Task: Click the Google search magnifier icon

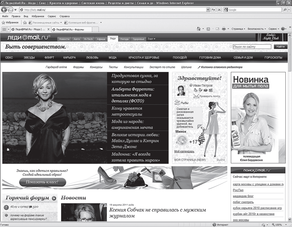Action: (x=285, y=10)
